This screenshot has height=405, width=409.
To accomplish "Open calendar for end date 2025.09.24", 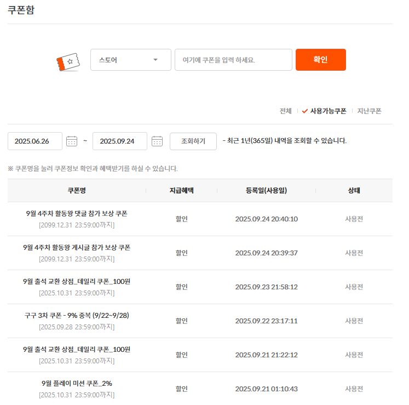I will [x=157, y=141].
